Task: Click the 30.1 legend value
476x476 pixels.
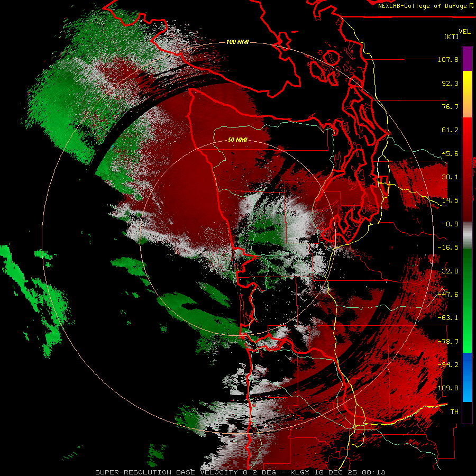Action: tap(450, 177)
